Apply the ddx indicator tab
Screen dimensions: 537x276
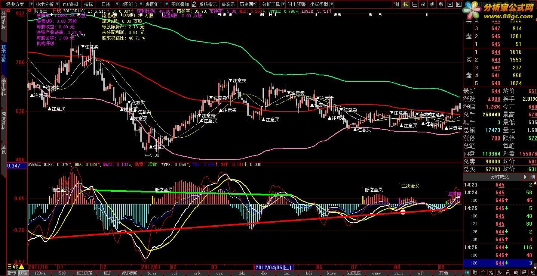pos(242,273)
